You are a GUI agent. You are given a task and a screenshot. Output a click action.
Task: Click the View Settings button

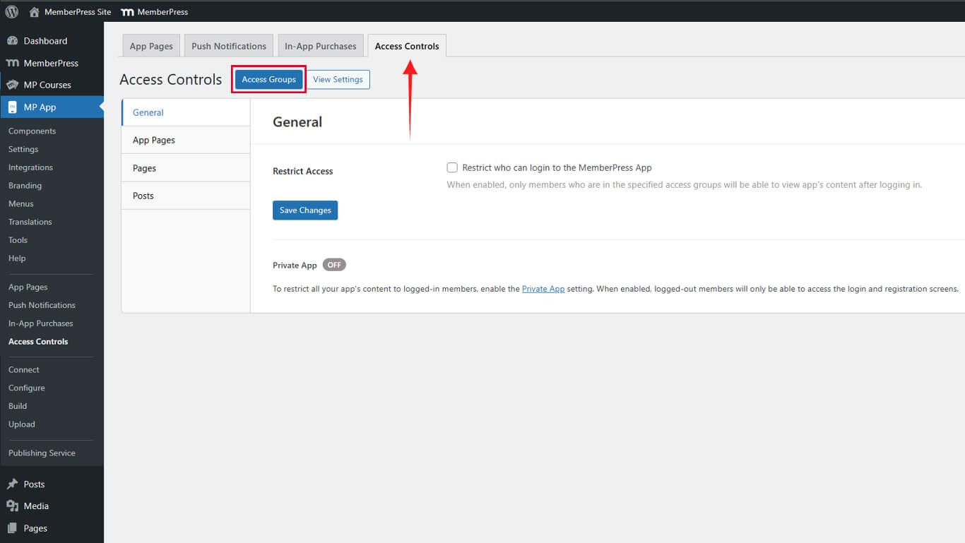338,80
